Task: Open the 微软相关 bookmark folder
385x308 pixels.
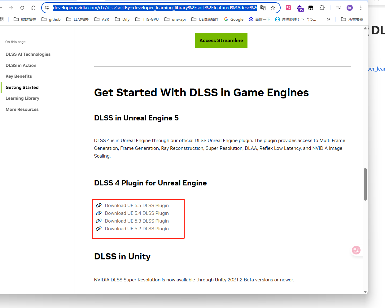Action: pos(25,19)
